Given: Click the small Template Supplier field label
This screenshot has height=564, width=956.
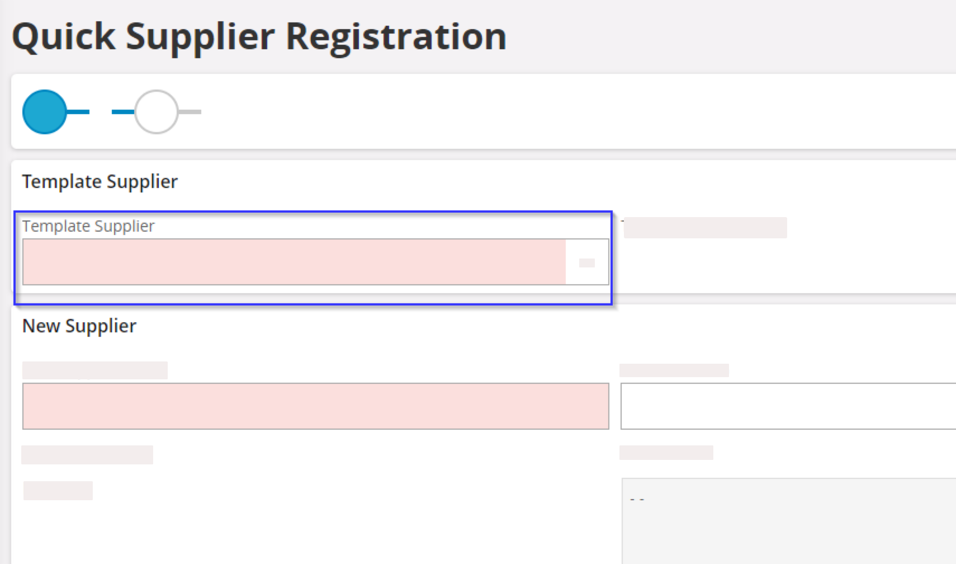Looking at the screenshot, I should (88, 226).
